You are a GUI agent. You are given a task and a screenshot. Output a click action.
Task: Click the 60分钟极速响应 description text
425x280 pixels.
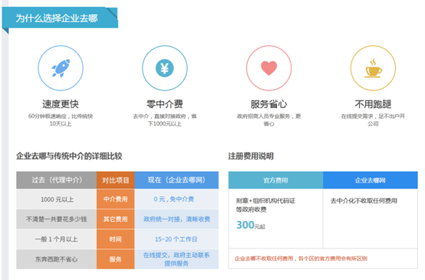click(61, 120)
